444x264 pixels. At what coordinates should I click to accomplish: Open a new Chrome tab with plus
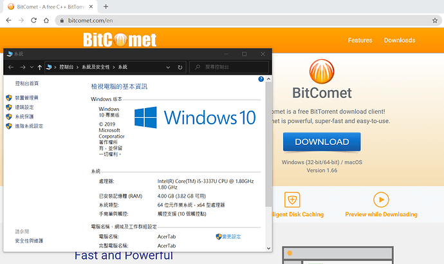106,6
